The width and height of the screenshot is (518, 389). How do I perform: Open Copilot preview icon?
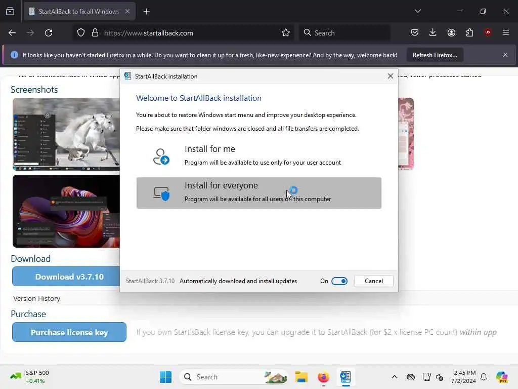(x=502, y=377)
